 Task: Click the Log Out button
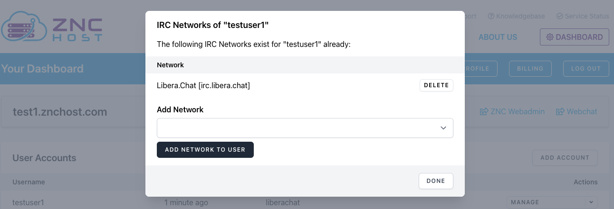pyautogui.click(x=586, y=69)
